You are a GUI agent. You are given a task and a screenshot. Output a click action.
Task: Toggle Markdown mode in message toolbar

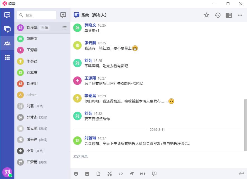pyautogui.click(x=143, y=174)
